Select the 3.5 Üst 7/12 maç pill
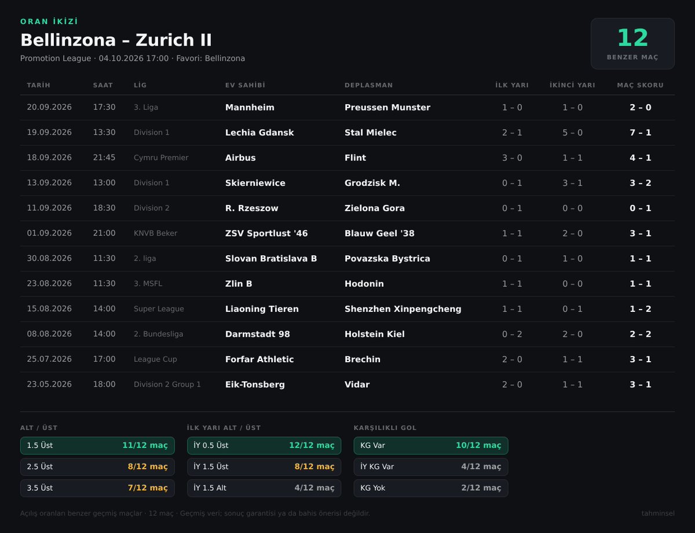This screenshot has height=533, width=695. (97, 488)
